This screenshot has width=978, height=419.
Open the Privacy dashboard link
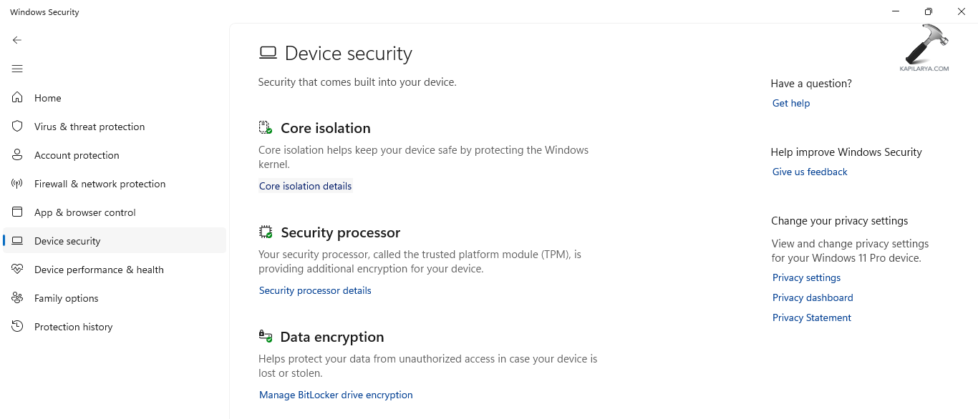[813, 297]
